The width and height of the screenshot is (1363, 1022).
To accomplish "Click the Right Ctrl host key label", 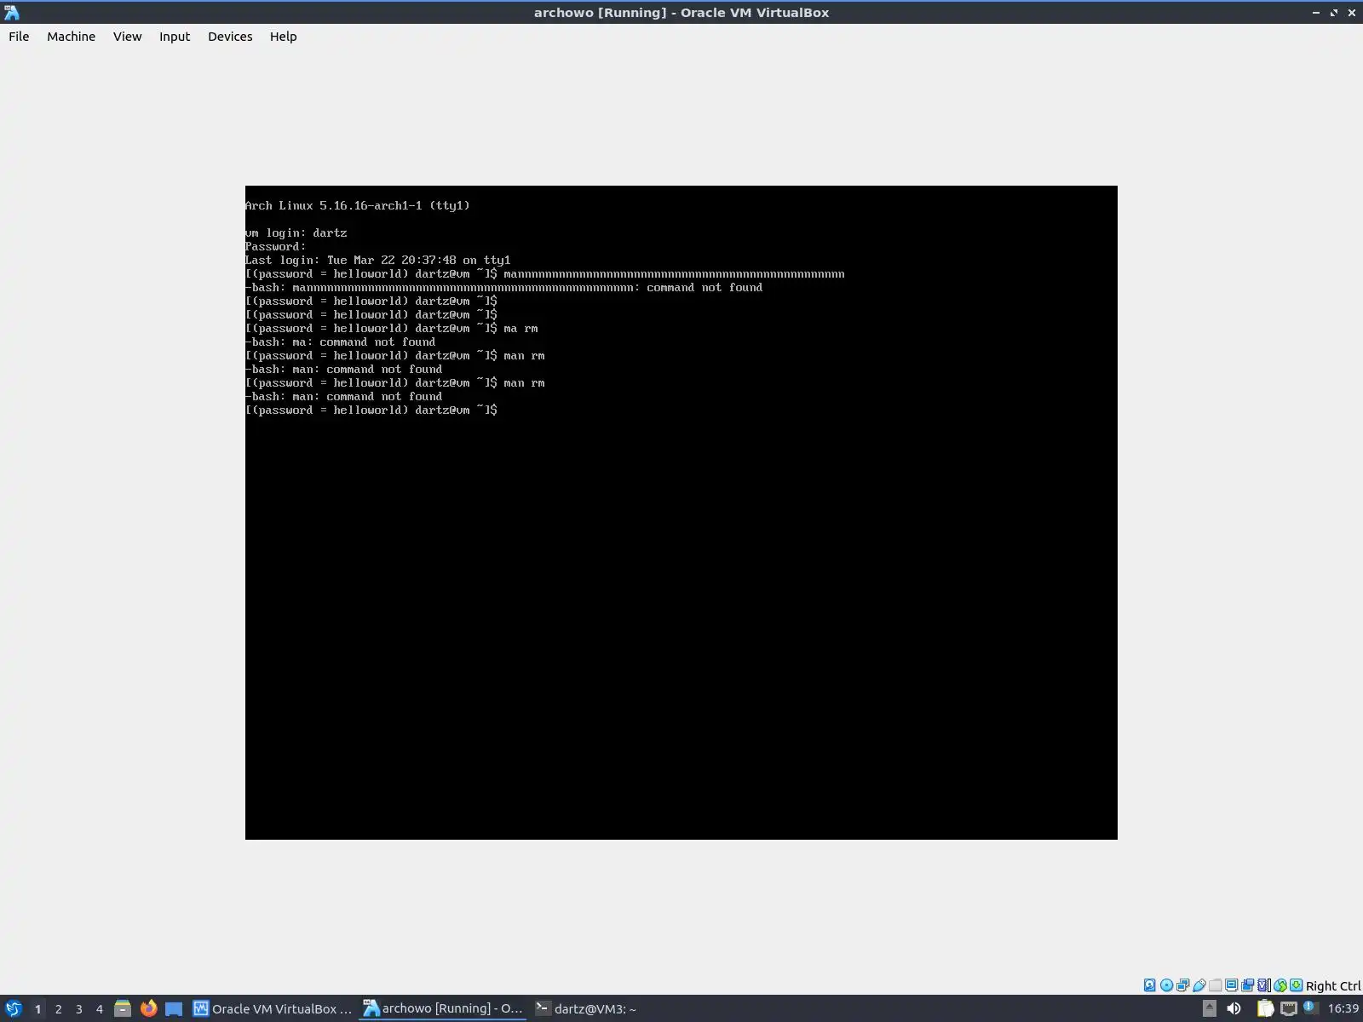I will [1333, 985].
